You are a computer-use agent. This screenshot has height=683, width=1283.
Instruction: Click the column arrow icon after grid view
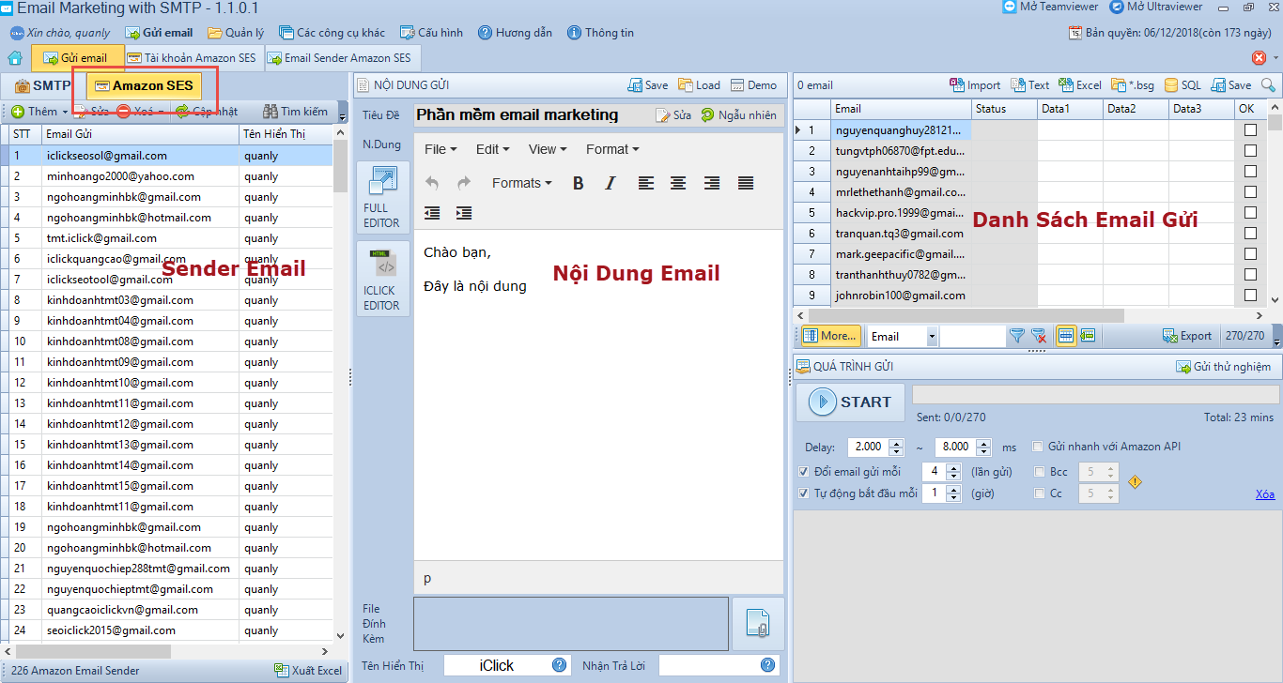click(1089, 336)
